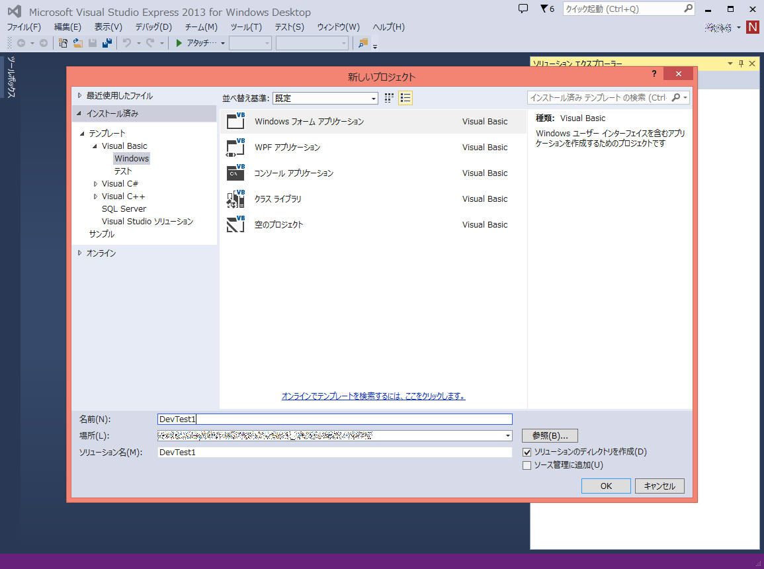Click the undo toolbar icon
The image size is (764, 569).
(127, 43)
